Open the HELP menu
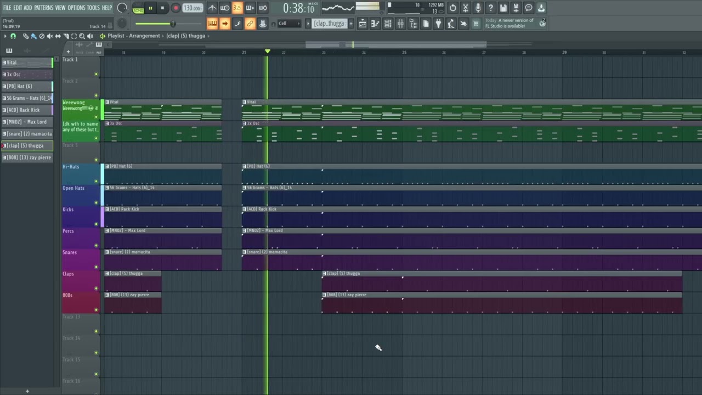This screenshot has width=702, height=395. tap(106, 8)
